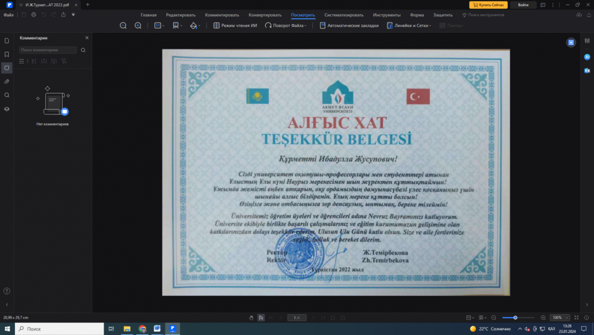Click the translate icon on right sidebar
This screenshot has width=594, height=335.
point(587,70)
